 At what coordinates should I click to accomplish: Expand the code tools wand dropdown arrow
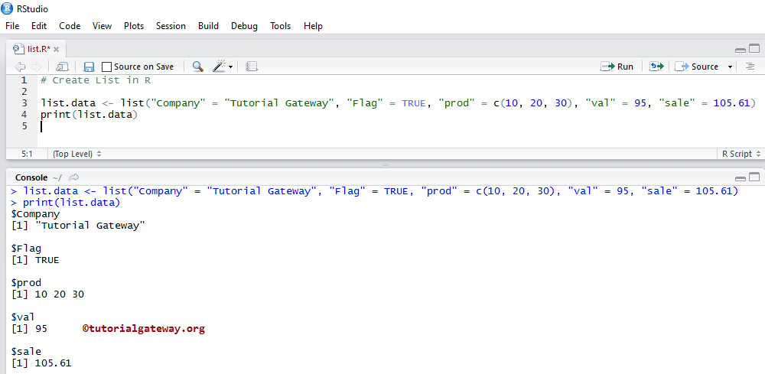(230, 67)
